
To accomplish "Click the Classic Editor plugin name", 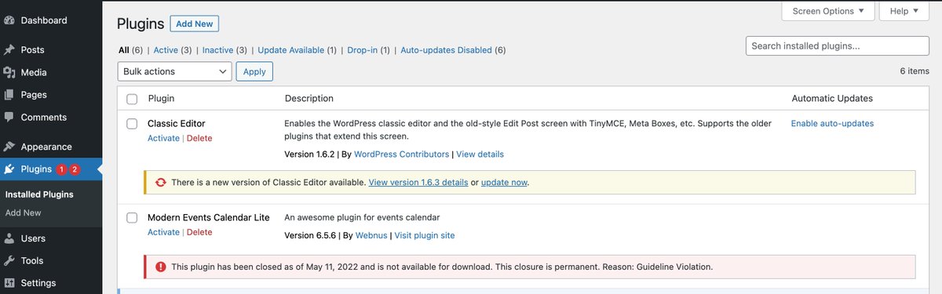I will (x=177, y=124).
